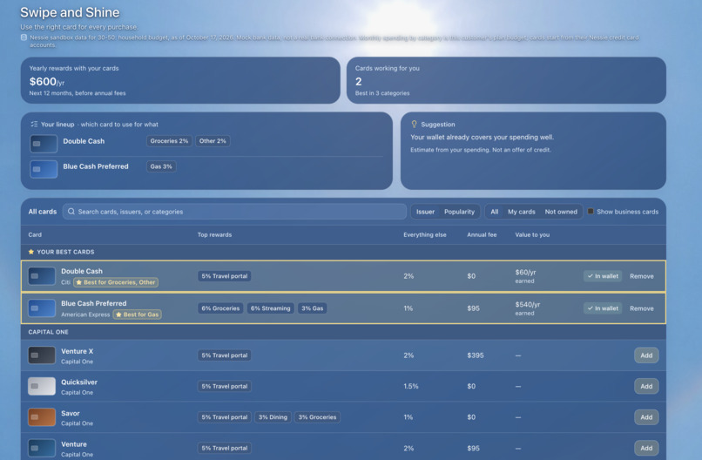Click the Value to you column header
The height and width of the screenshot is (460, 702).
[x=532, y=234]
